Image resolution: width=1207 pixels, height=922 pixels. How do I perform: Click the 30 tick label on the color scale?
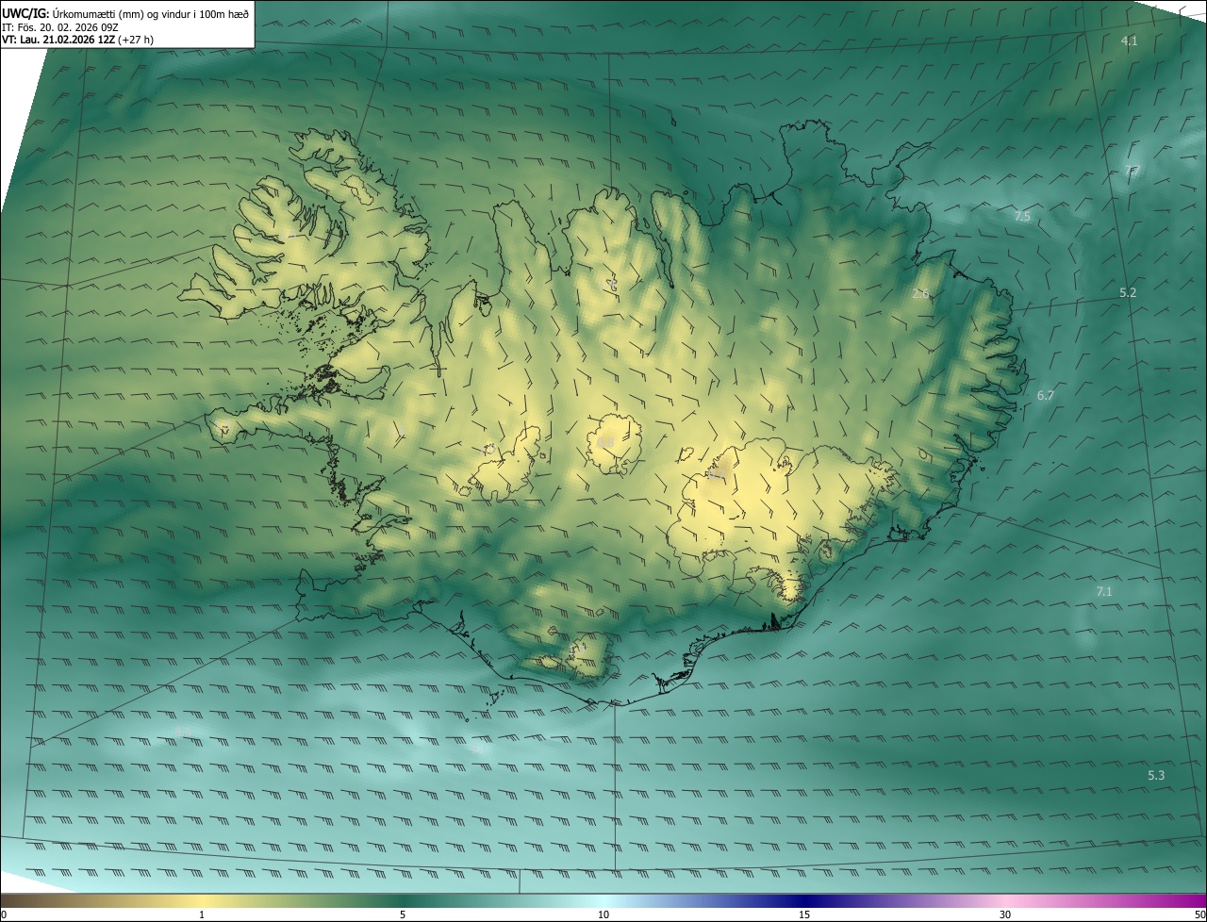[x=1005, y=914]
